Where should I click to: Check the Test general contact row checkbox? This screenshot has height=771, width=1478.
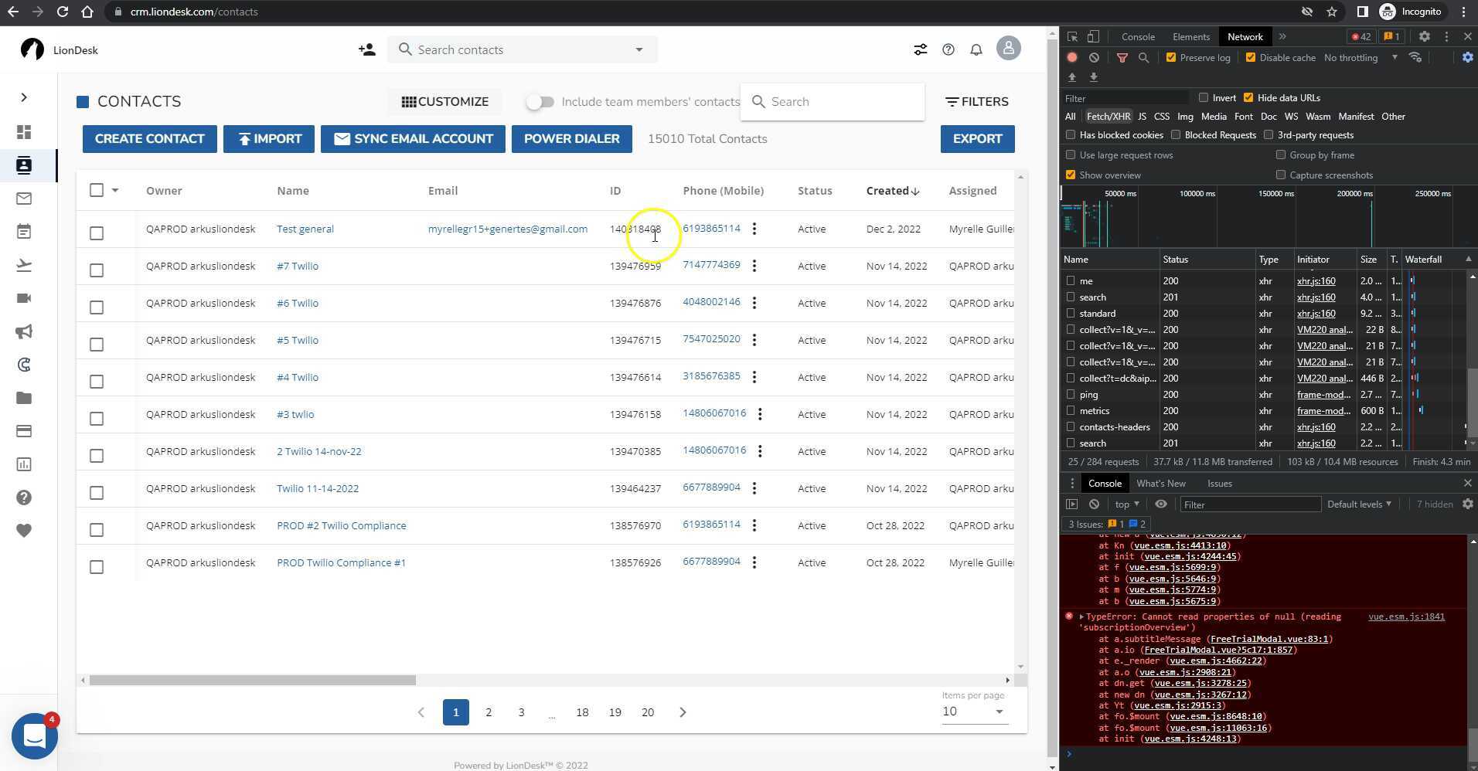96,233
